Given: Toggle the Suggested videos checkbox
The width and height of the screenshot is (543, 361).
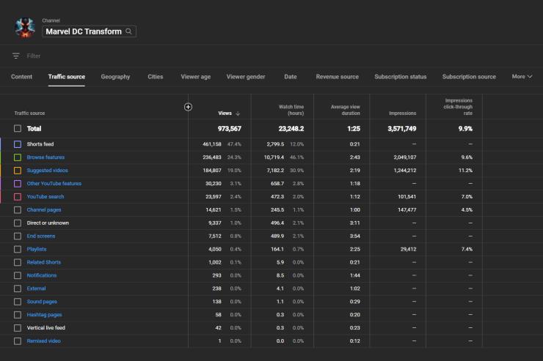Looking at the screenshot, I should coord(18,171).
